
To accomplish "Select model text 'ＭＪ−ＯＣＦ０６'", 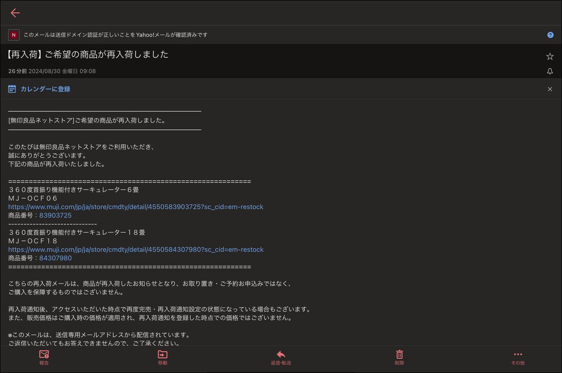I will point(33,198).
